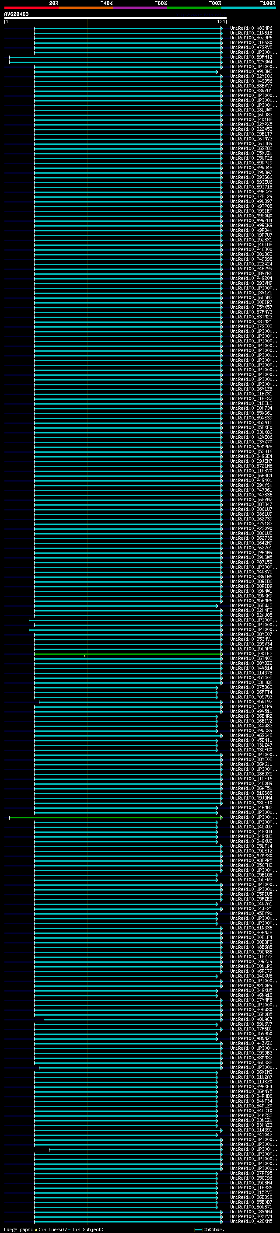Select hit UniRef100_A4S956
The width and height of the screenshot is (280, 1233).
[251, 81]
